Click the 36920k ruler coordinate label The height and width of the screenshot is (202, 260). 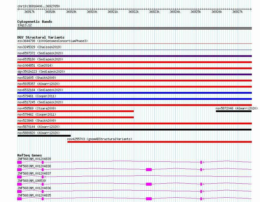coord(92,12)
